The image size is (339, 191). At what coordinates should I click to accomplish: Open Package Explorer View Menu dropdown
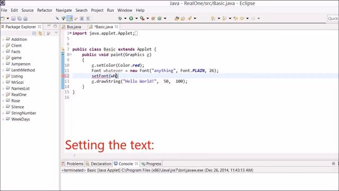click(x=56, y=33)
